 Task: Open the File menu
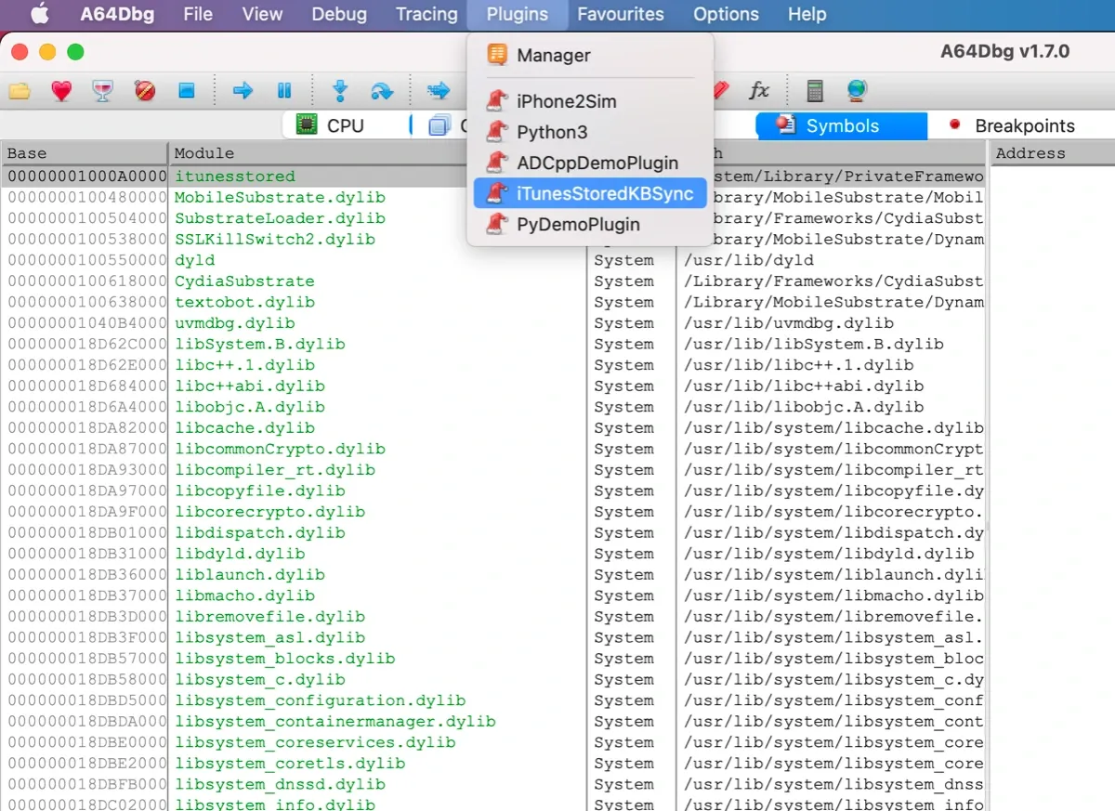pyautogui.click(x=198, y=14)
